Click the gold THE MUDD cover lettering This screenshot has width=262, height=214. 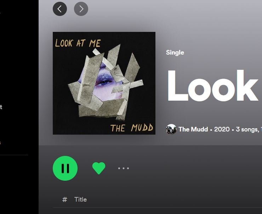[x=132, y=128]
